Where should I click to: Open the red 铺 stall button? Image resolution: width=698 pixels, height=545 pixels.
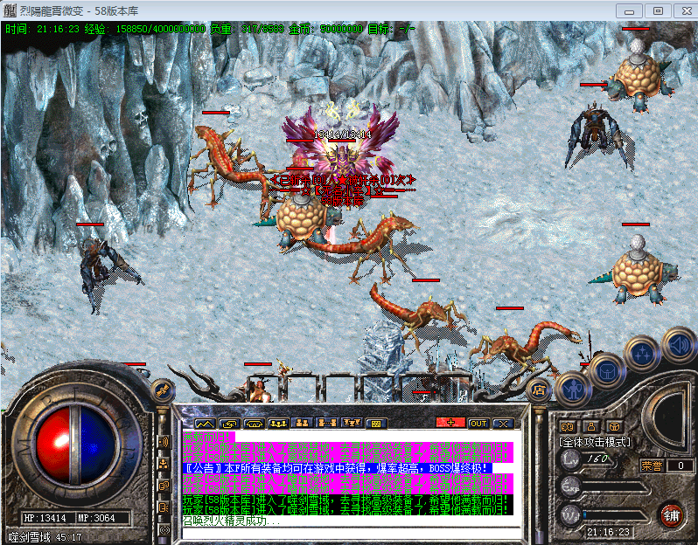(671, 515)
